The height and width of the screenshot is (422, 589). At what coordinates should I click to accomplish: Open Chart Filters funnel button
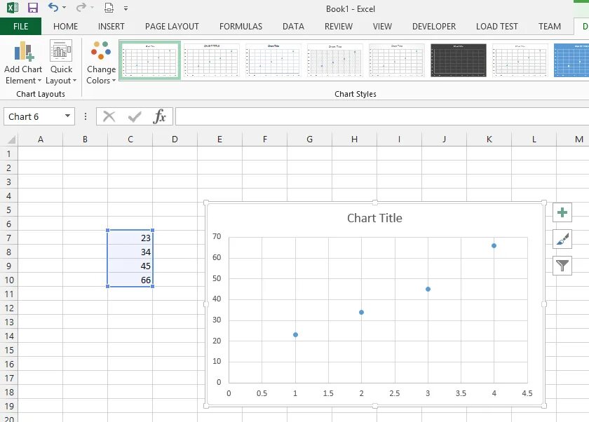562,266
